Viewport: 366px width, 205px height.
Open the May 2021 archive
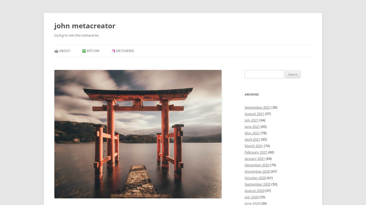point(252,133)
